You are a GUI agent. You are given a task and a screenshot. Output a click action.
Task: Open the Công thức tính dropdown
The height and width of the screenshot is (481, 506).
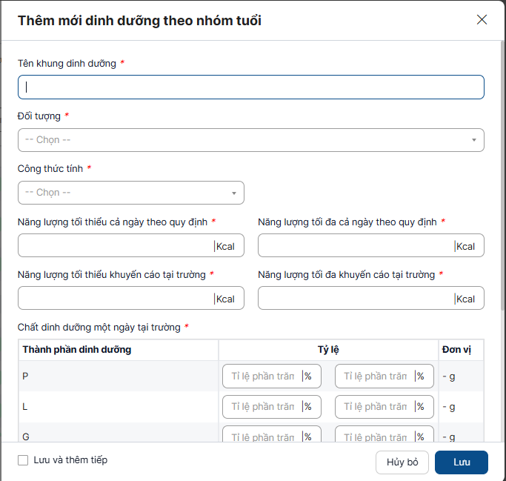(x=130, y=193)
